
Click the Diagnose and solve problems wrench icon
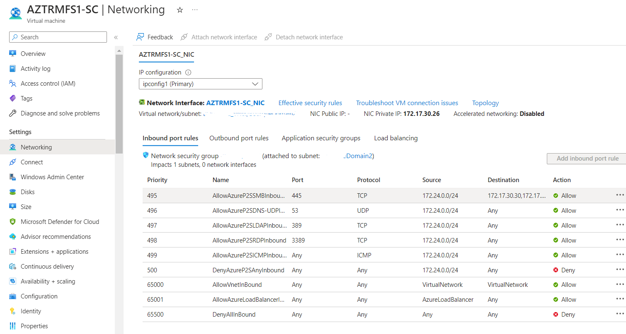(12, 113)
